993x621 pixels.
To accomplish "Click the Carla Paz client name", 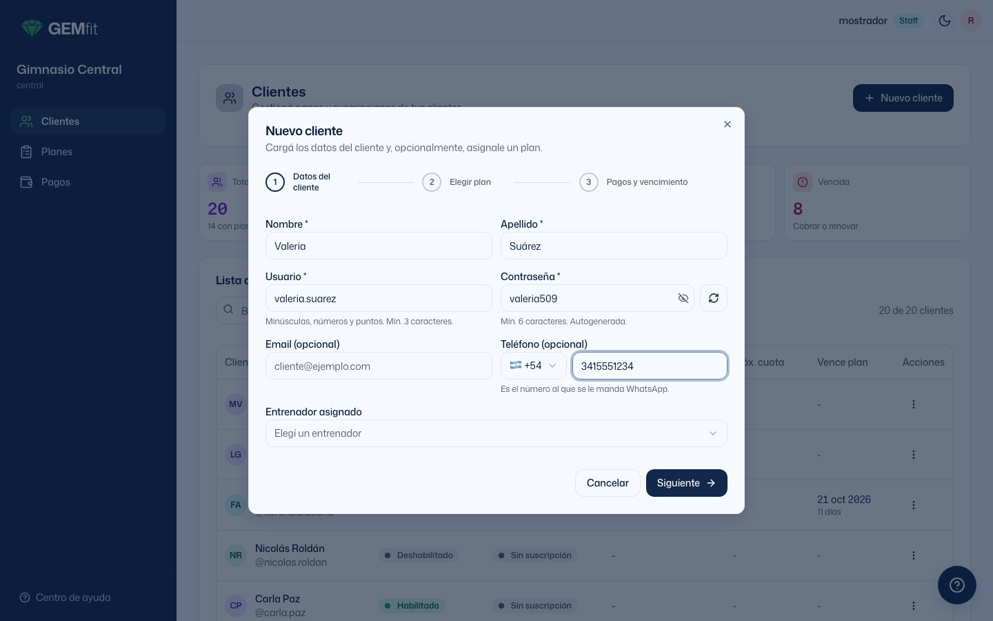I will click(277, 599).
